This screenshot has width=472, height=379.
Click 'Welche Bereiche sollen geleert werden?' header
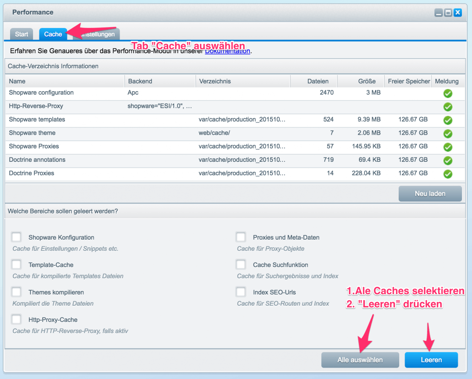235,211
